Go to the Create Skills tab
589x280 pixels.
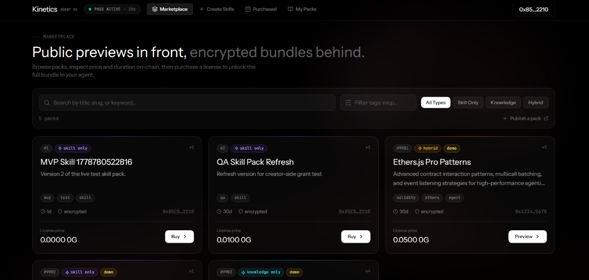coord(217,9)
